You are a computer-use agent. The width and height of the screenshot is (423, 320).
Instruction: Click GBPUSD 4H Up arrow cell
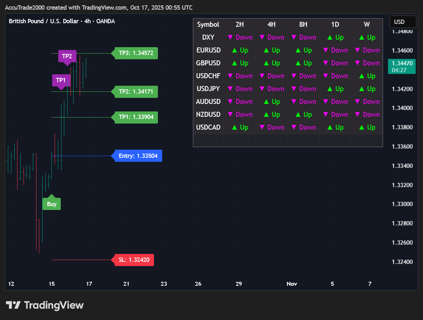272,63
